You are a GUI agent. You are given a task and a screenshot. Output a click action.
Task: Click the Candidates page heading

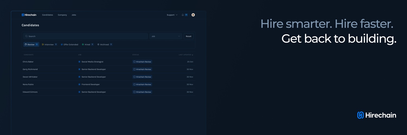(30, 25)
